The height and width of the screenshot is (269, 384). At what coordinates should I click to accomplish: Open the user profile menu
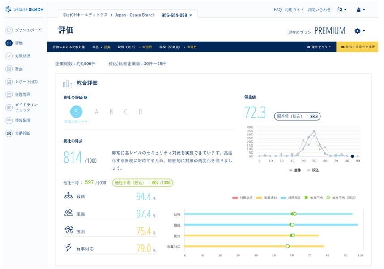coord(361,9)
